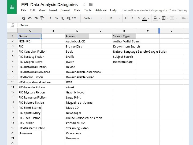Open the Tools menu

coord(88,10)
